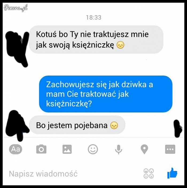Open the photo gallery icon
This screenshot has height=188, width=187.
coord(67,149)
